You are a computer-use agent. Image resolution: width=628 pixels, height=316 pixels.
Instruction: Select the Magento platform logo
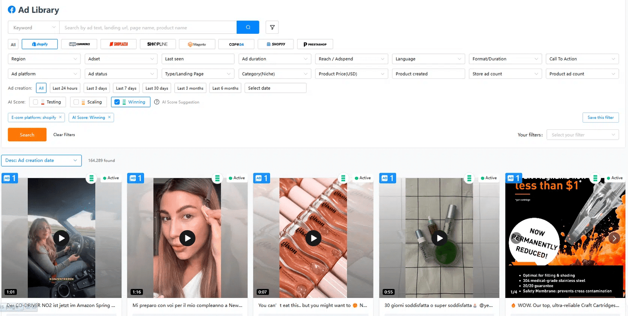click(197, 44)
